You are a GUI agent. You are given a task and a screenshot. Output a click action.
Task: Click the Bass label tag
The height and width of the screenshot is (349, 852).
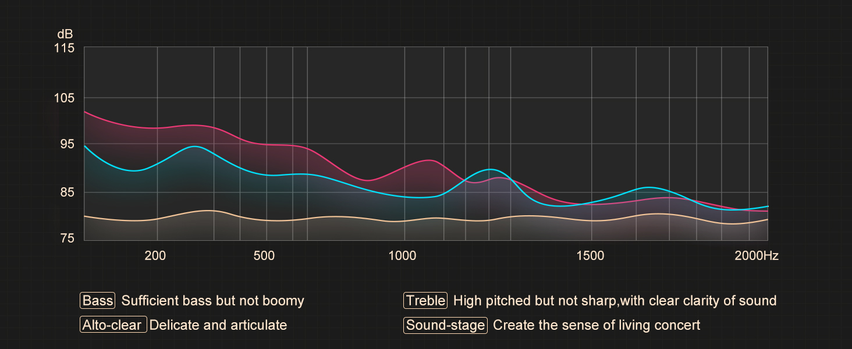tap(98, 301)
